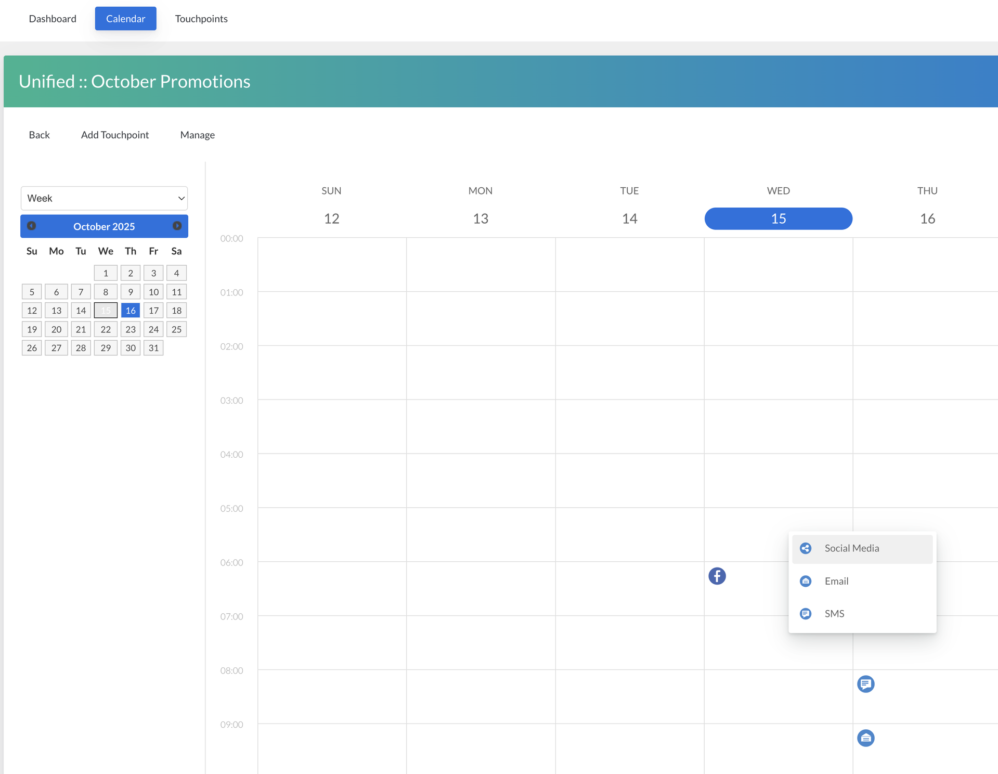Switch to the Dashboard tab
Viewport: 998px width, 774px height.
[53, 18]
